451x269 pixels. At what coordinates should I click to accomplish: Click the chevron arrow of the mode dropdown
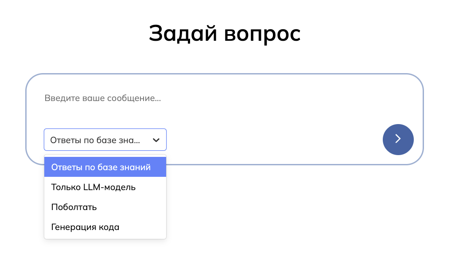[x=156, y=140]
